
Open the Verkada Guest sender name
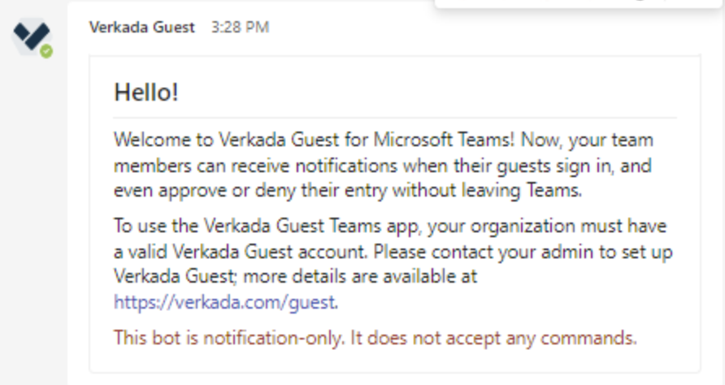pos(142,28)
